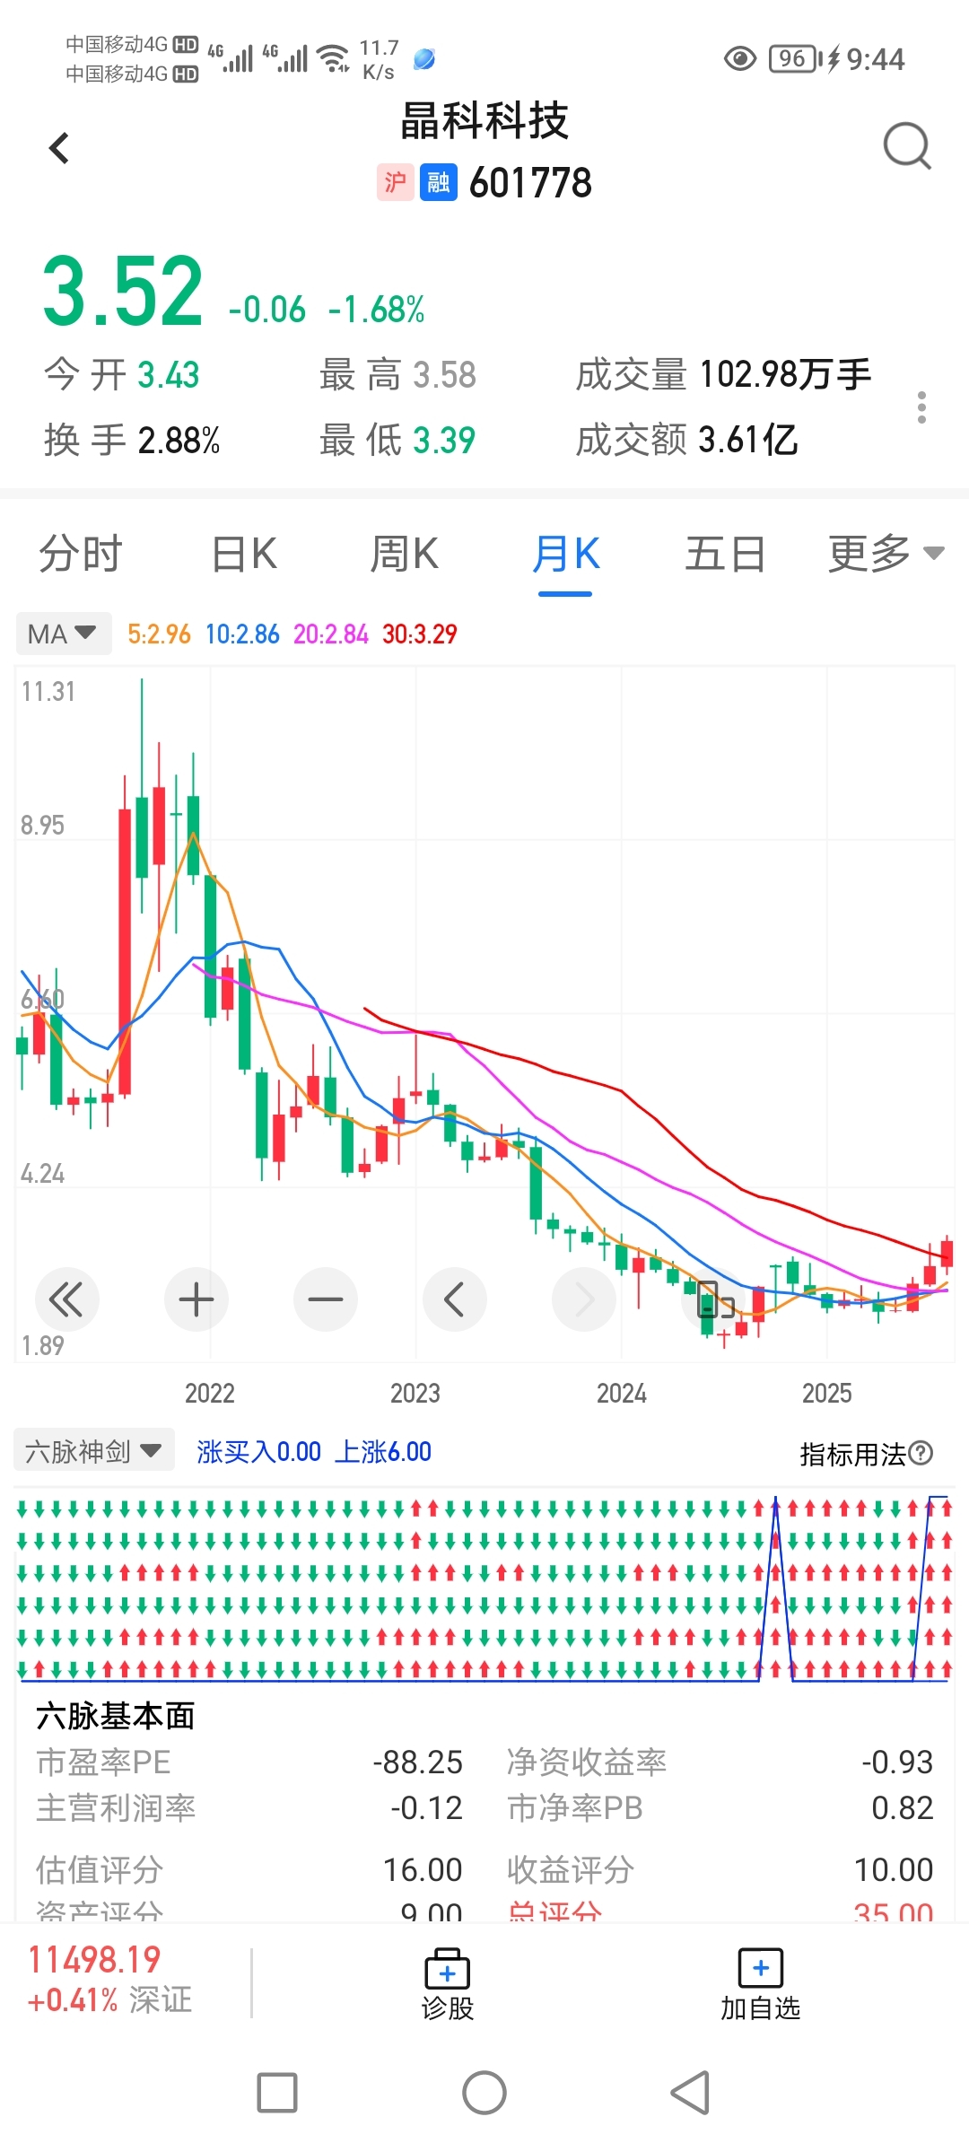Move chart right with the greyed arrow

(x=584, y=1299)
